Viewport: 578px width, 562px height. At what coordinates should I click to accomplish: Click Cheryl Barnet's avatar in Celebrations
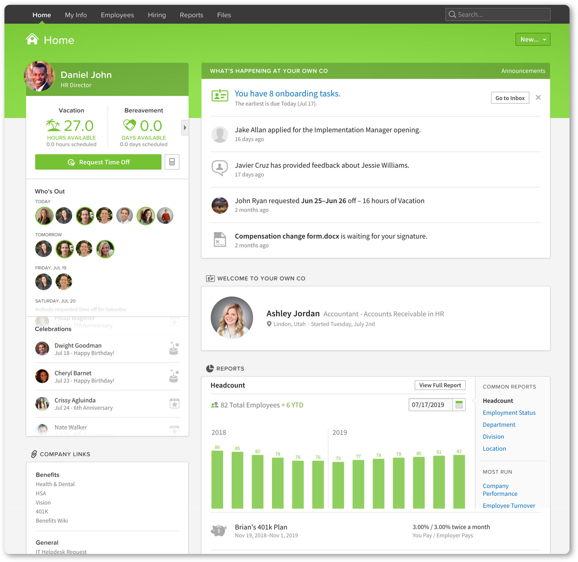point(42,376)
